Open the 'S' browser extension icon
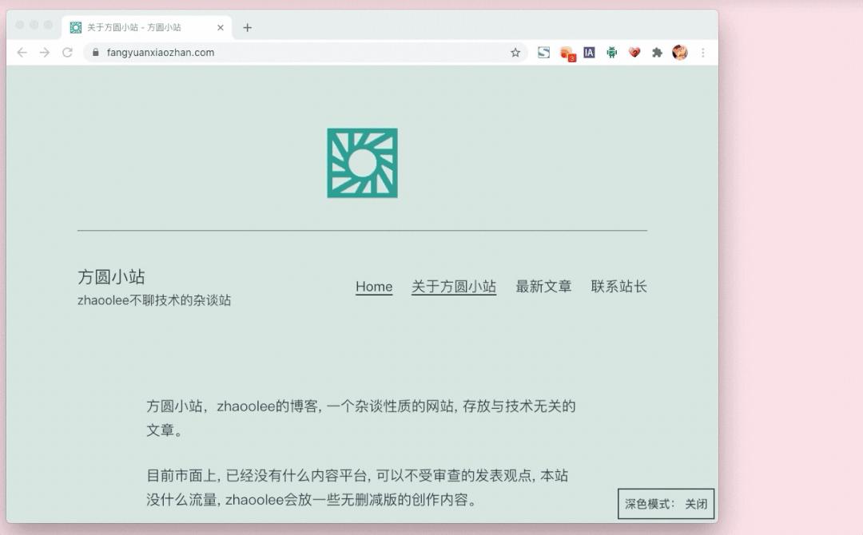 click(x=544, y=53)
